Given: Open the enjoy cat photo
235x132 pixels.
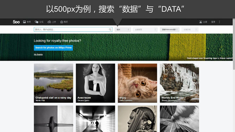Looking at the screenshot, I should point(138,83).
